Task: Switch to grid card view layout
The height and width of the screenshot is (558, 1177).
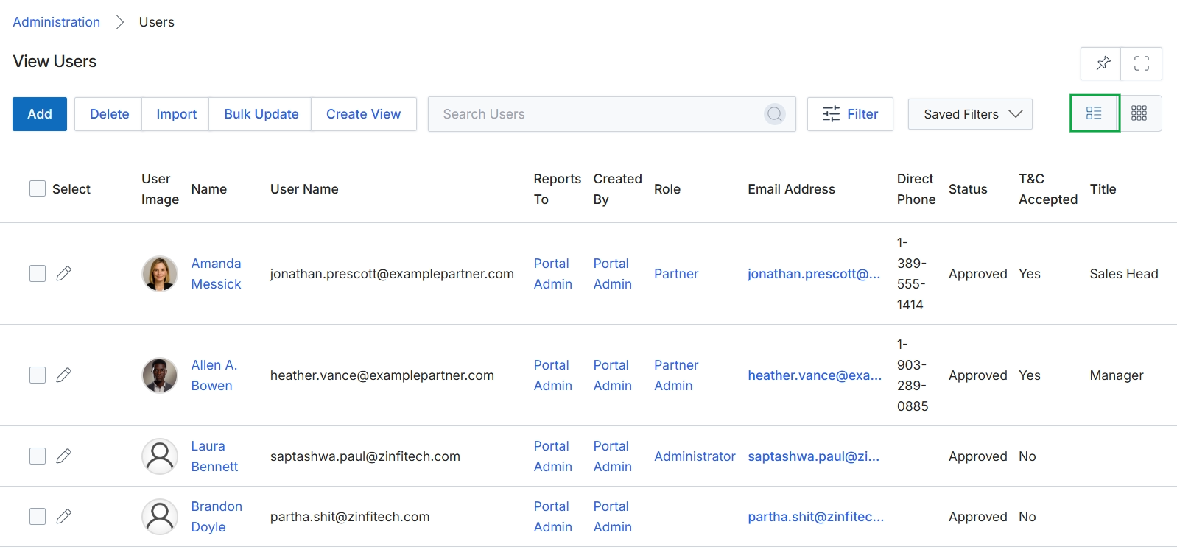Action: click(x=1139, y=113)
